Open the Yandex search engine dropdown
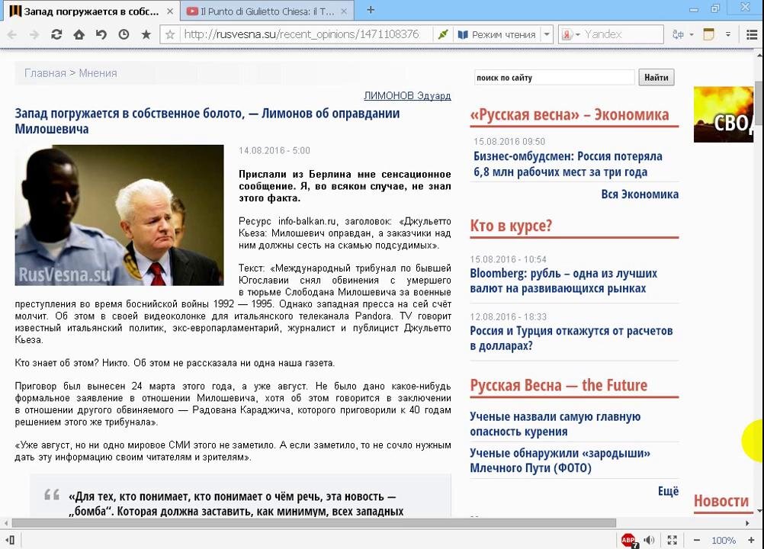The height and width of the screenshot is (549, 764). [x=578, y=34]
